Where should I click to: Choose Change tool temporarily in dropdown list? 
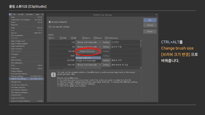88,61
